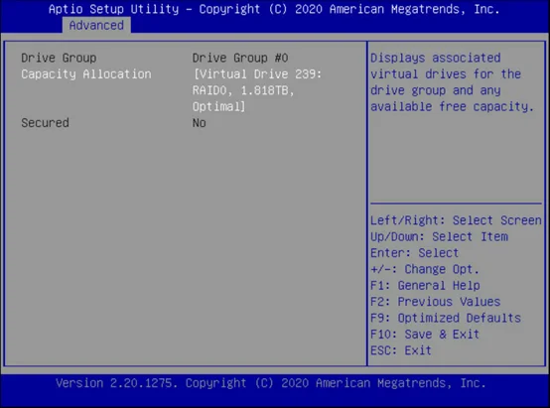The height and width of the screenshot is (408, 550).
Task: Click Left/Right: Select Screen hint
Action: [x=456, y=220]
